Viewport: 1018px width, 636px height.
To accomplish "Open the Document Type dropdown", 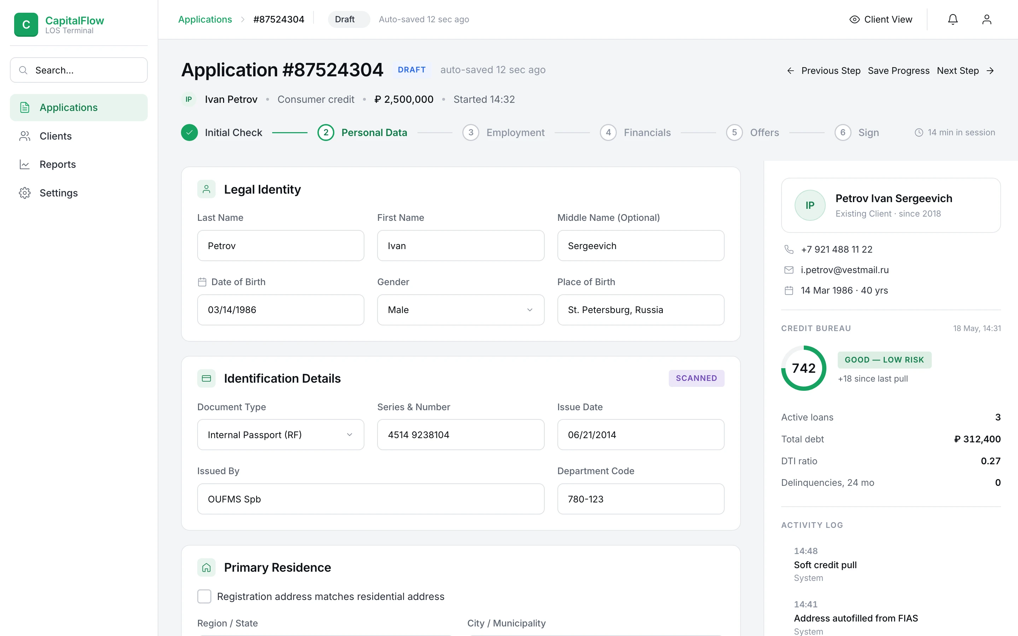I will [x=281, y=435].
